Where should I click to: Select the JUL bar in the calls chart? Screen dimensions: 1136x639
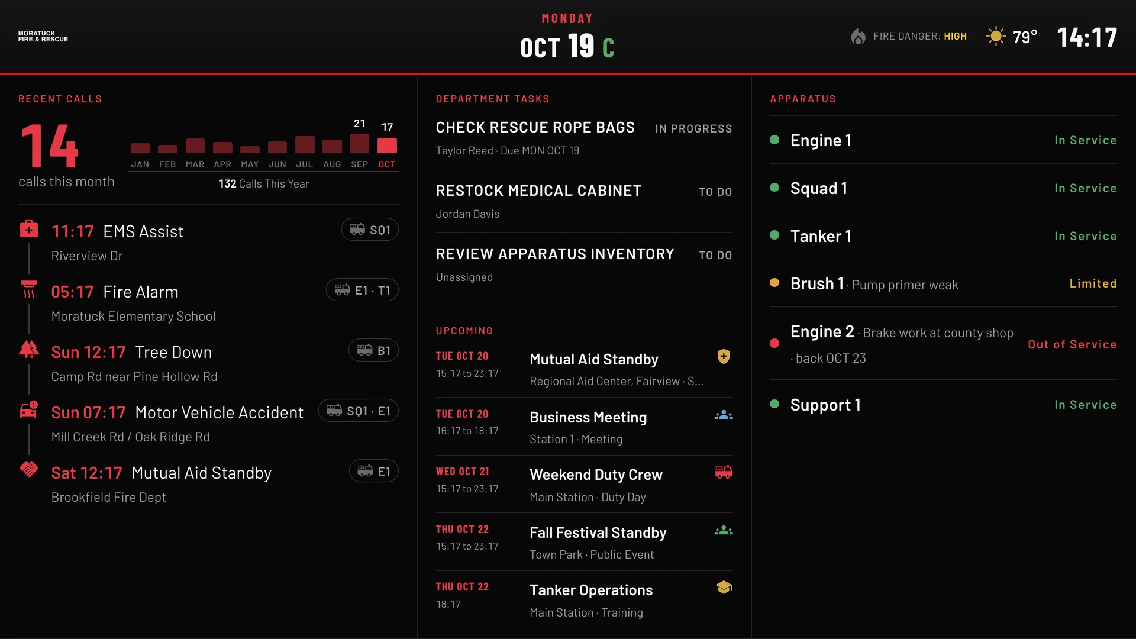click(305, 145)
